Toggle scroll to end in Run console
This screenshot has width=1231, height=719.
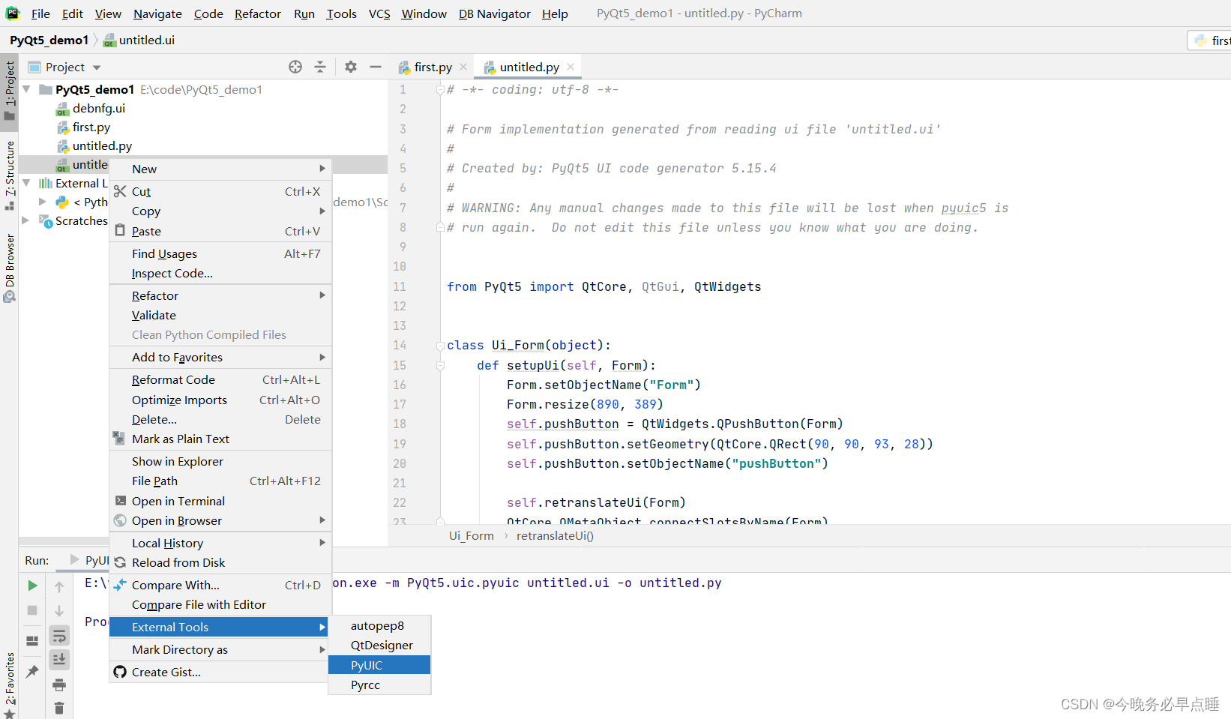click(x=59, y=660)
